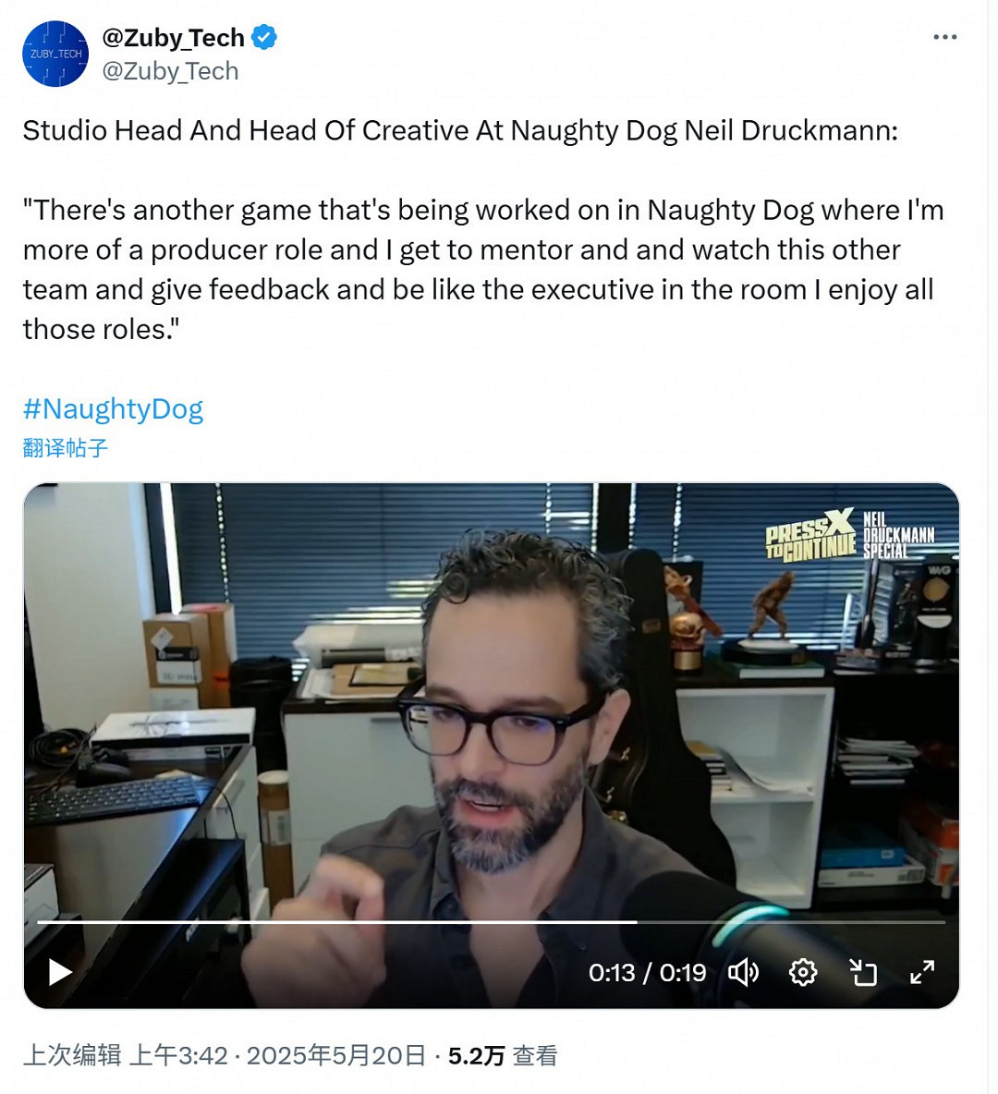This screenshot has height=1094, width=998.
Task: Click the gray @Zuby_Tech handle
Action: [170, 71]
